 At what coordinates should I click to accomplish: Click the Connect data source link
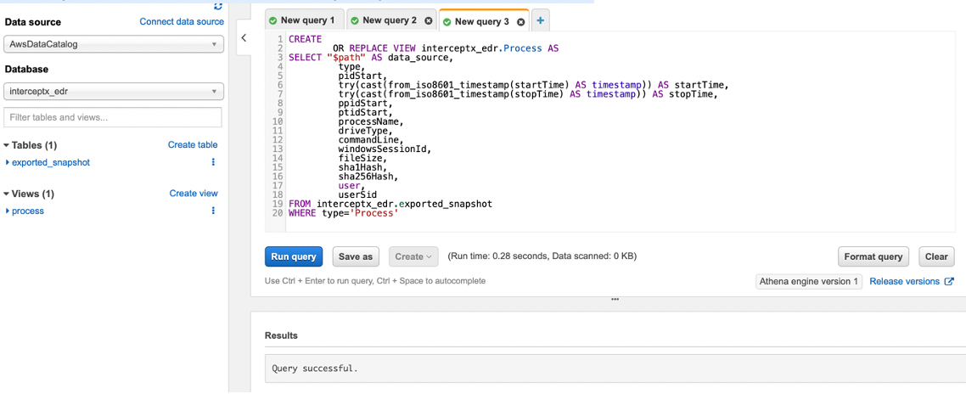tap(182, 22)
